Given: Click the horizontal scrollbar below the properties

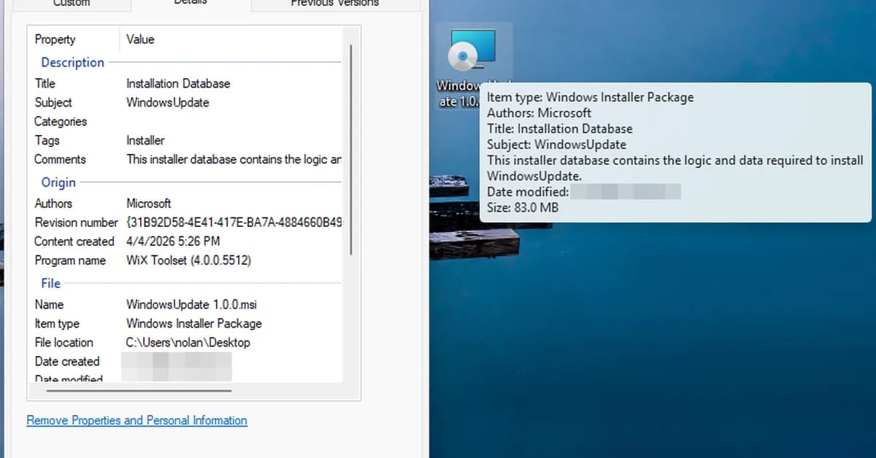Looking at the screenshot, I should (x=139, y=391).
